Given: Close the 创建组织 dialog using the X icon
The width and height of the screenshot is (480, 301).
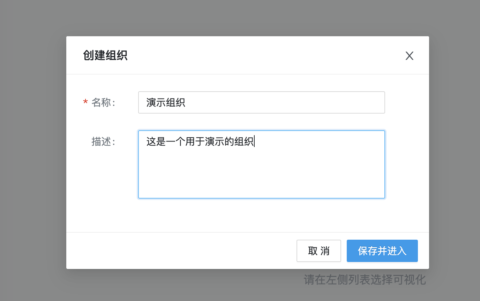Looking at the screenshot, I should pos(409,56).
